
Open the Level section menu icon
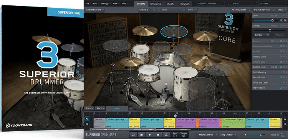click(284, 16)
